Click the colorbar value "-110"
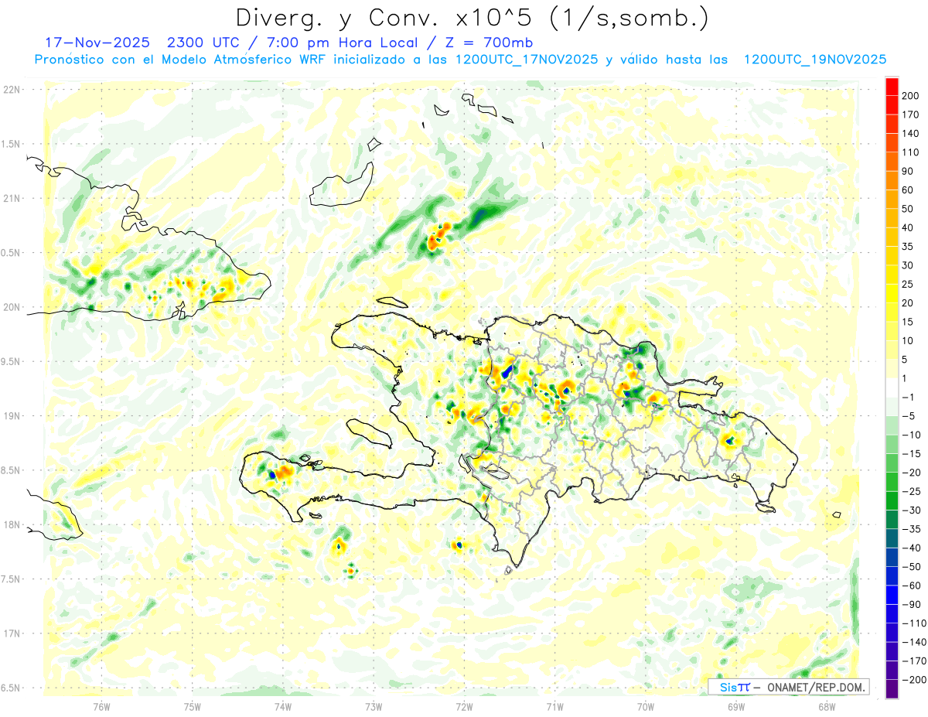Screen dimensions: 928x717 914,623
